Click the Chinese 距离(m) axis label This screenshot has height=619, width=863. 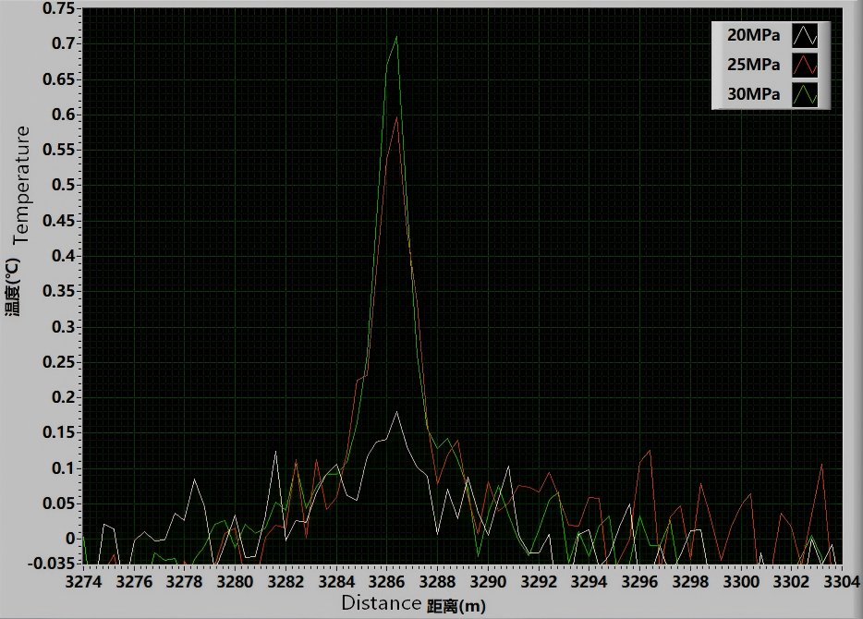[x=456, y=606]
